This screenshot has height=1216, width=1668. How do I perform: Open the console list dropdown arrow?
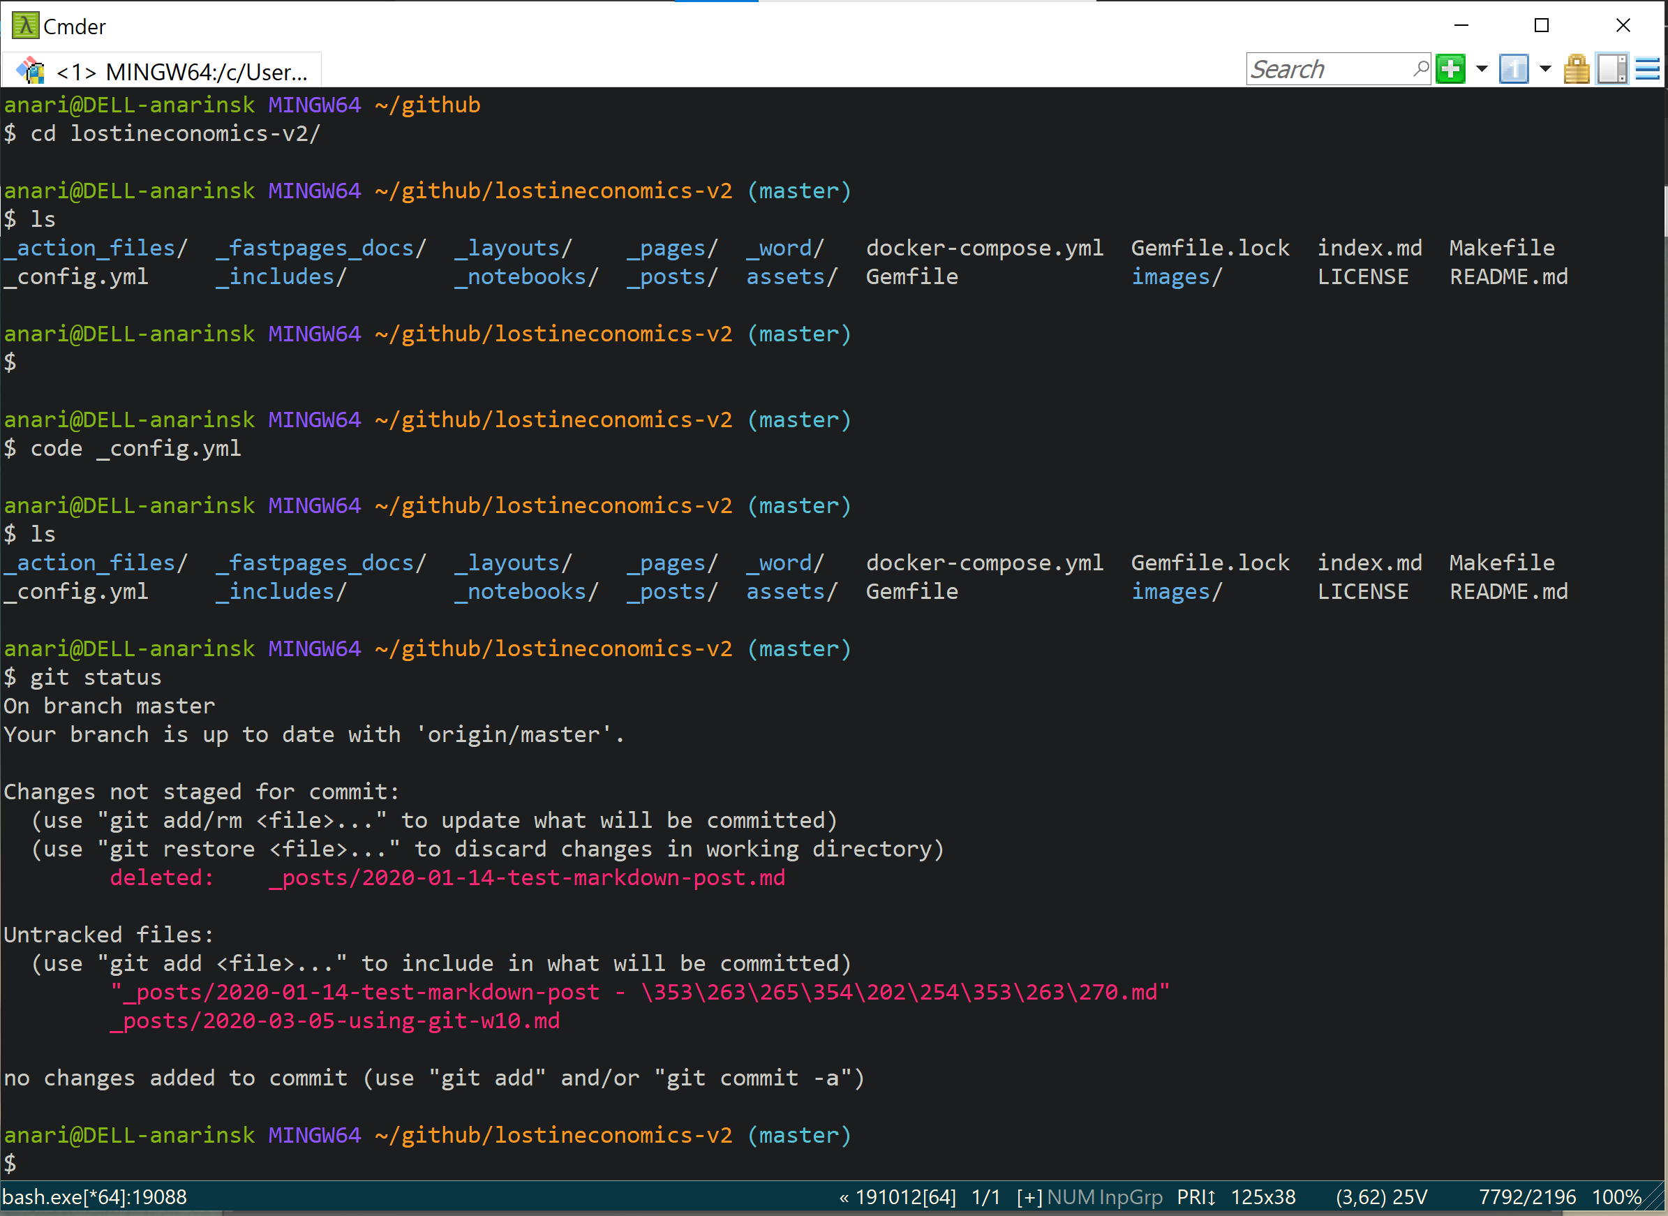click(1545, 70)
